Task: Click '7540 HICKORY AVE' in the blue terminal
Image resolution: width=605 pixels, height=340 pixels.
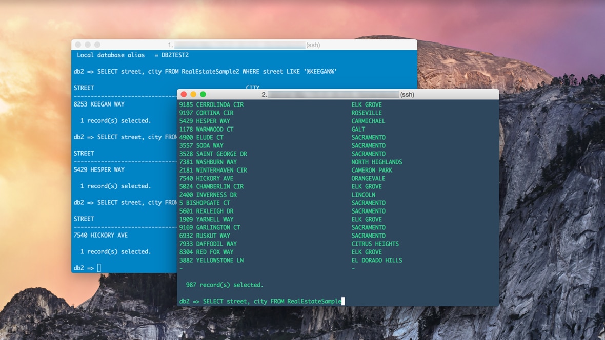Action: click(x=100, y=235)
